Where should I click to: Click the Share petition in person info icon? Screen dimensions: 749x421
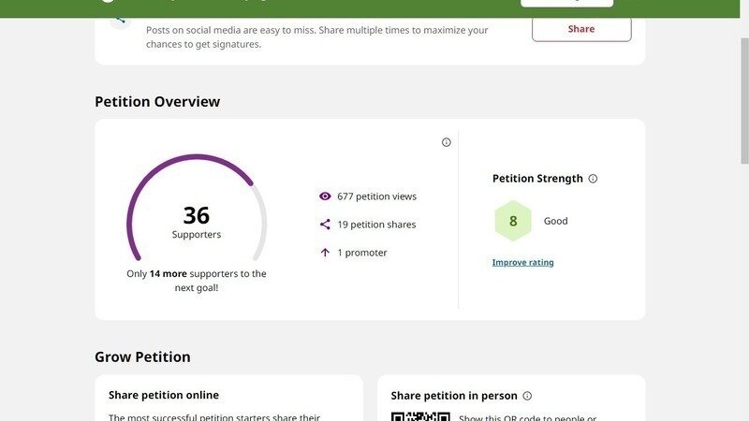[x=527, y=396]
